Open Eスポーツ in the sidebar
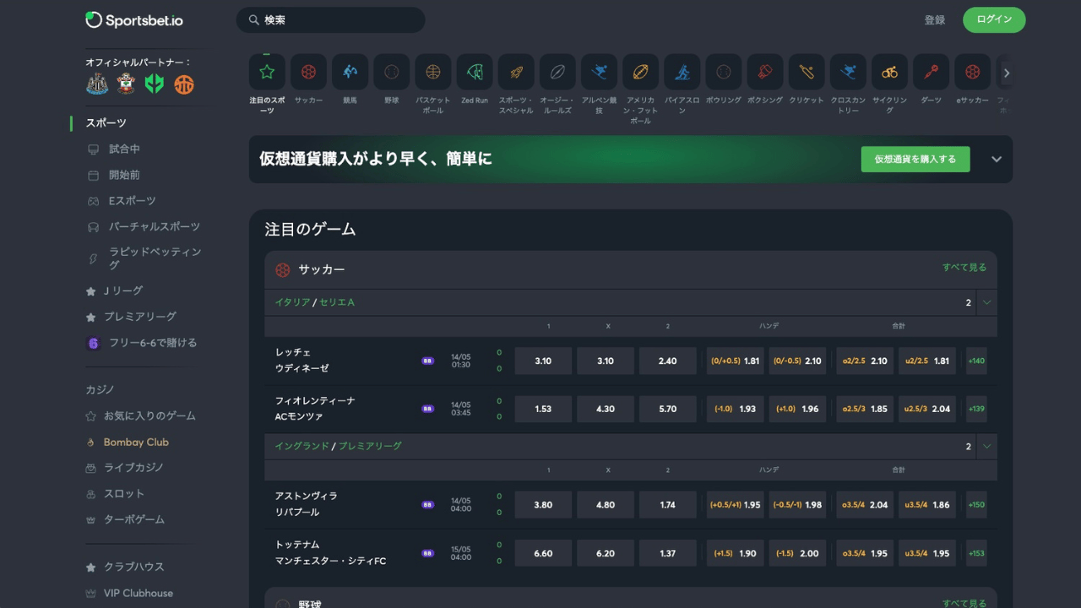The width and height of the screenshot is (1081, 608). pos(133,201)
